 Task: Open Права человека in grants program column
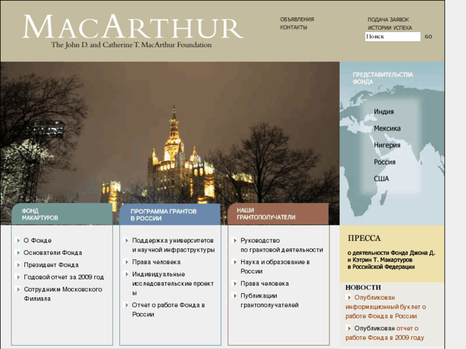point(156,262)
